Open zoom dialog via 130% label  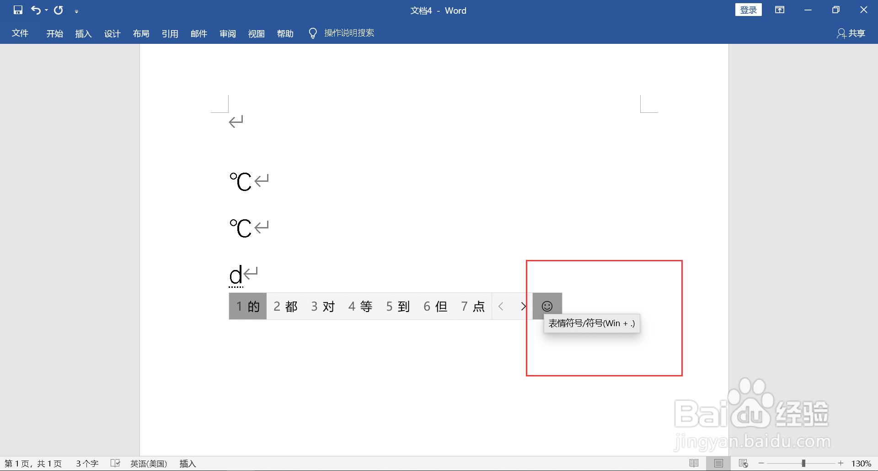861,464
